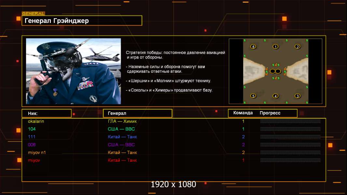
Task: Click the Ник: column header
Action: point(47,113)
